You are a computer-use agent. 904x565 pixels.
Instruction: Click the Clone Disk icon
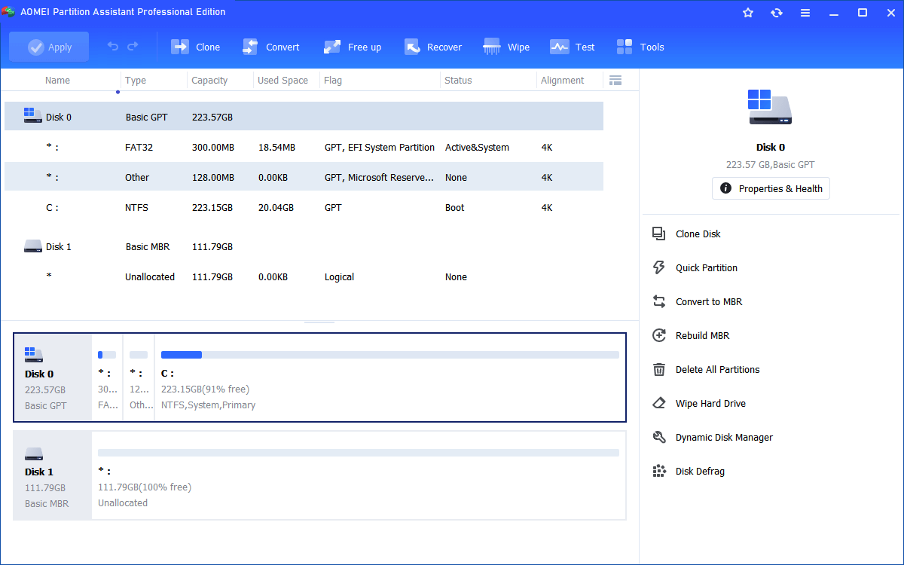pos(659,234)
